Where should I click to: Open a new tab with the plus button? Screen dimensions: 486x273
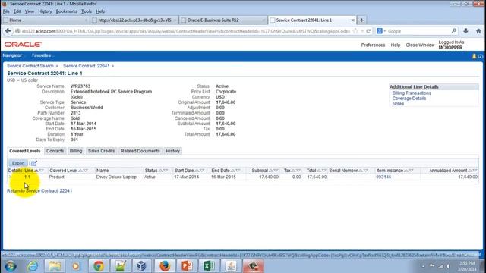pos(361,20)
